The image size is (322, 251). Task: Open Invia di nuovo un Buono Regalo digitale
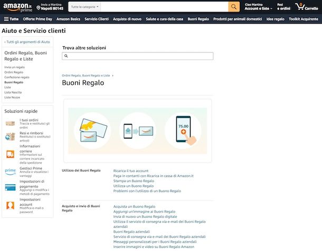tap(145, 217)
